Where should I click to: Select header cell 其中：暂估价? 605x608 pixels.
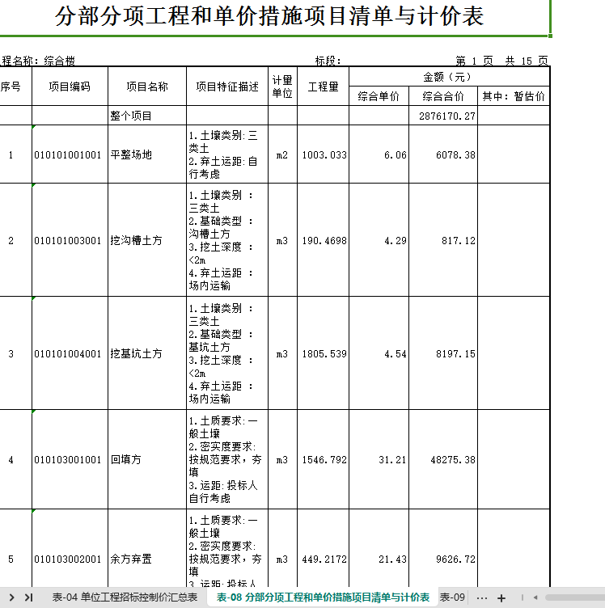(x=514, y=95)
